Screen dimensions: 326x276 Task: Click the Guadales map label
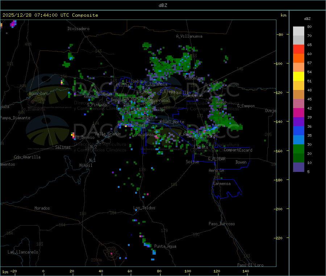point(193,78)
